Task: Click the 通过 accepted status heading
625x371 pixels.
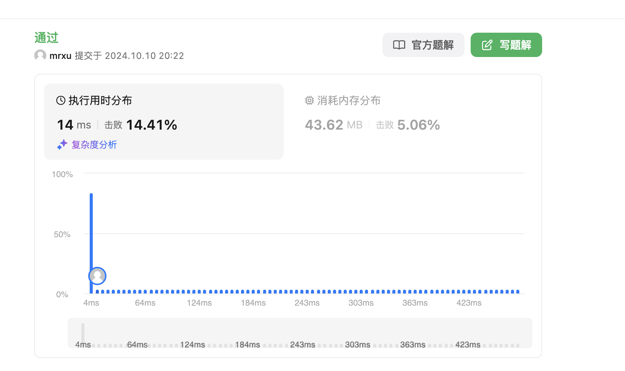Action: pos(46,38)
